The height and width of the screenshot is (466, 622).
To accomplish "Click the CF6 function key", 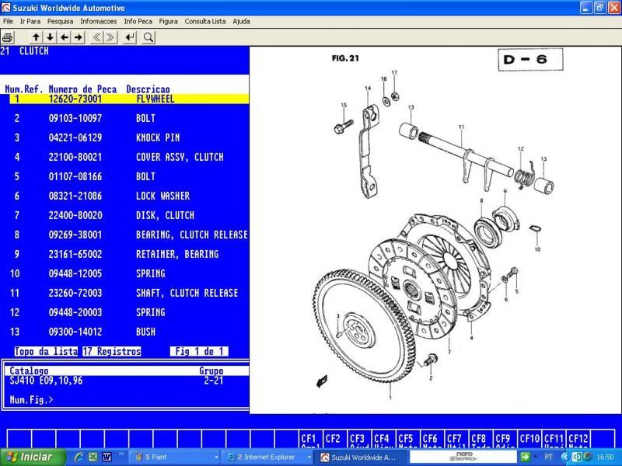I will point(432,439).
